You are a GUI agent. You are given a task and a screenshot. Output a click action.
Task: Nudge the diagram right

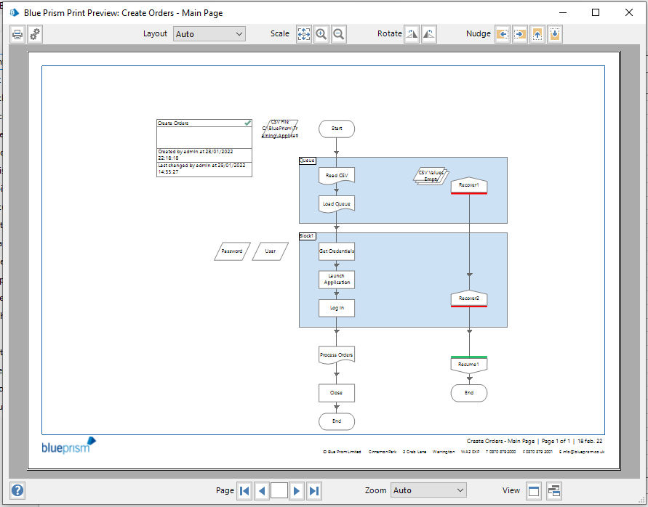519,34
